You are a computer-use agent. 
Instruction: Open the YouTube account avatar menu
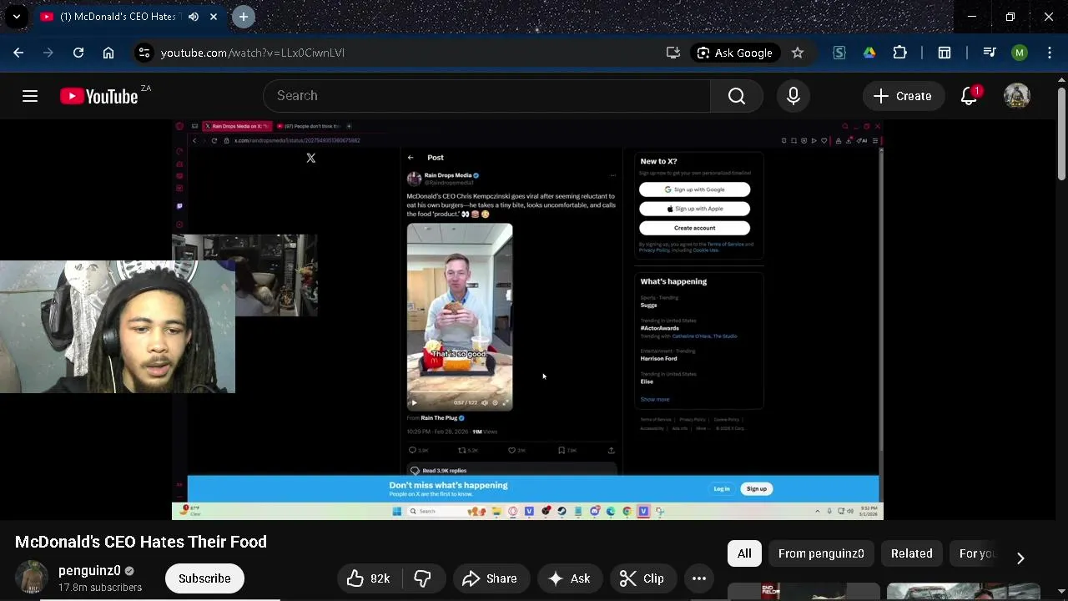[1017, 96]
